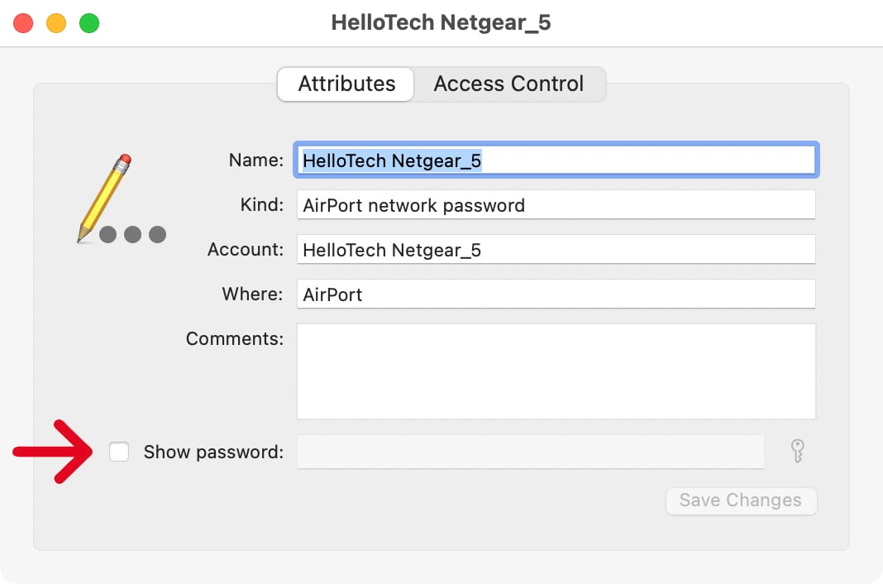883x584 pixels.
Task: Click the Where field containing AirPort
Action: click(x=556, y=294)
